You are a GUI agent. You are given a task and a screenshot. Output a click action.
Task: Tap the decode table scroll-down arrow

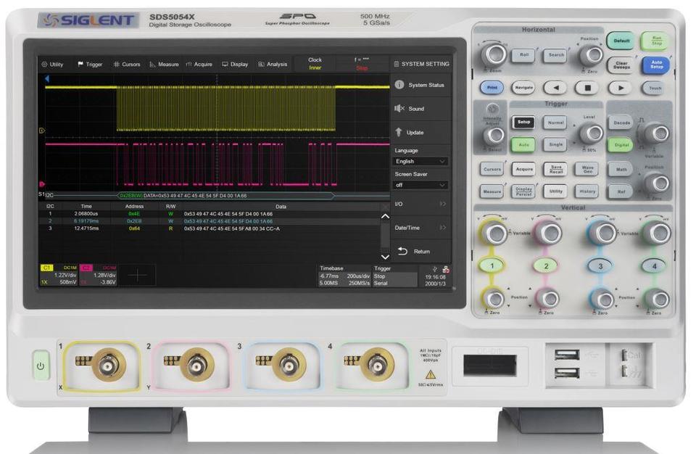tap(385, 257)
